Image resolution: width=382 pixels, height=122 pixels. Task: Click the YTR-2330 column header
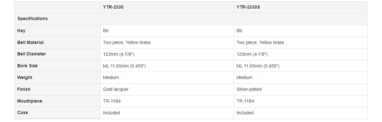coord(113,7)
